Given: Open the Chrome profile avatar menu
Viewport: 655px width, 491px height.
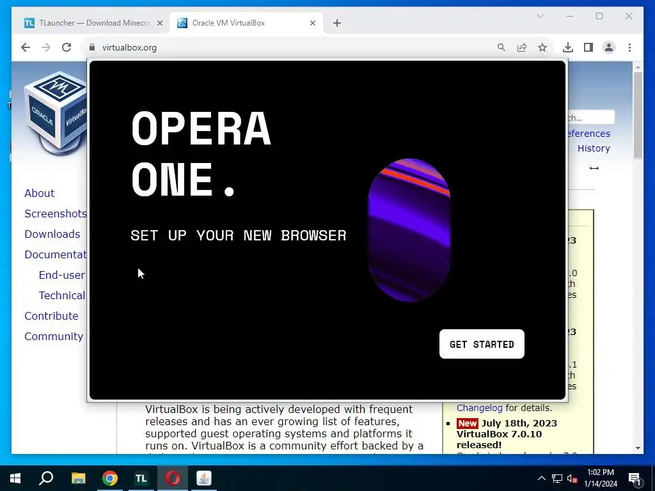Looking at the screenshot, I should click(609, 47).
